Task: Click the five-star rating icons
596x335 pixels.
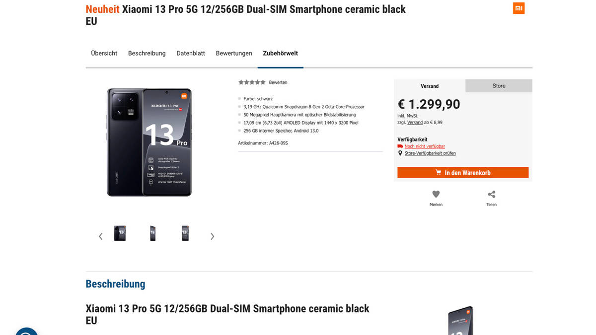Action: (x=252, y=82)
